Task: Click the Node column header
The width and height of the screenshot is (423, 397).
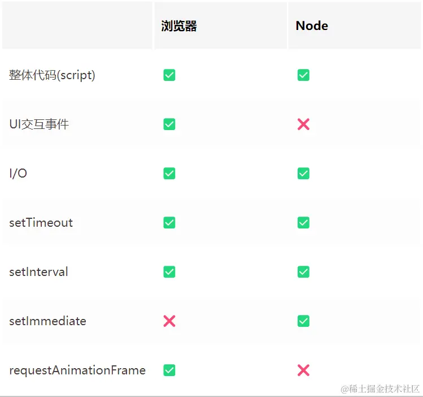Action: coord(312,26)
